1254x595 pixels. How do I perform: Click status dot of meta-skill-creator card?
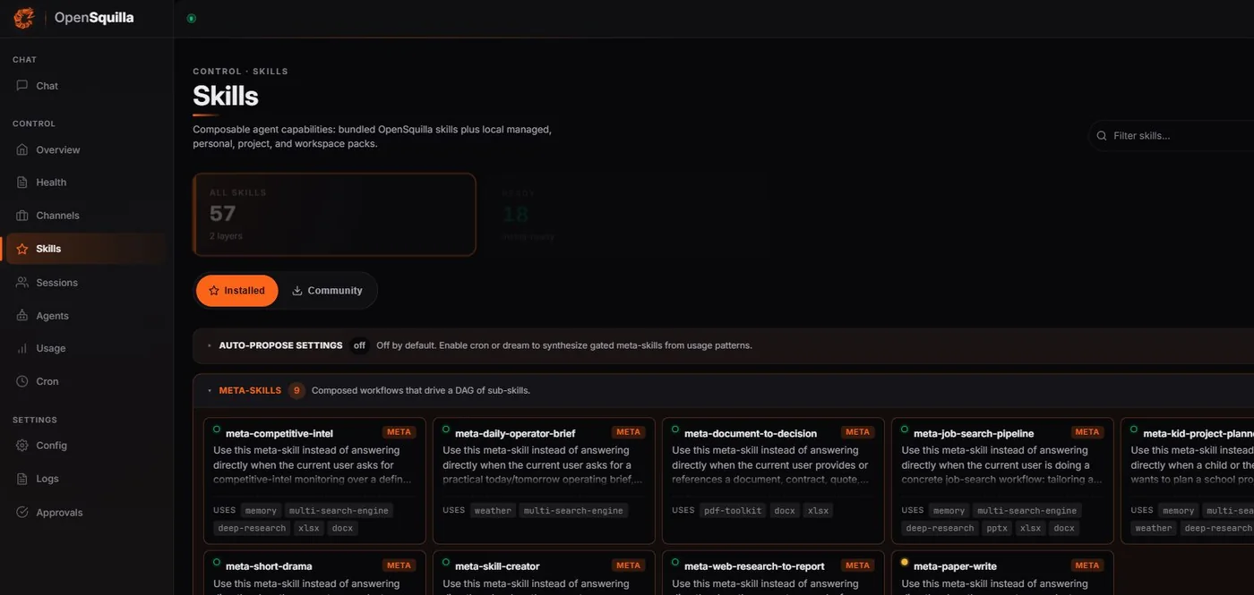(x=446, y=563)
